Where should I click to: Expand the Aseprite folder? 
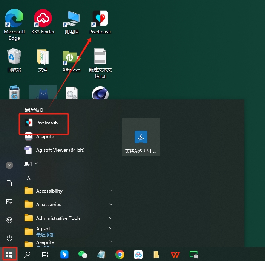(68, 243)
